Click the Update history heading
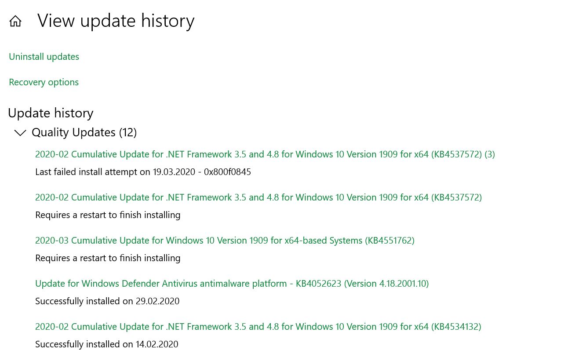This screenshot has height=350, width=579. 51,113
